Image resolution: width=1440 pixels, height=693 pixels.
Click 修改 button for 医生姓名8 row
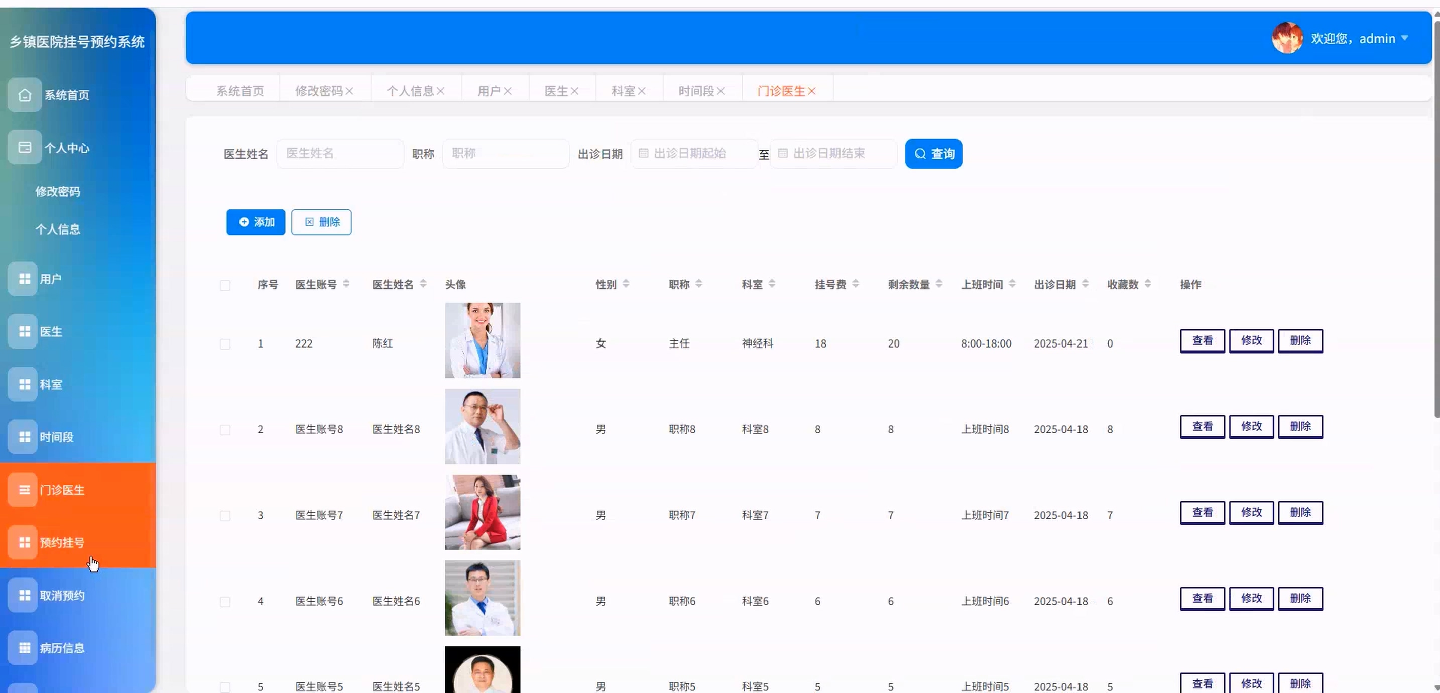[1251, 427]
